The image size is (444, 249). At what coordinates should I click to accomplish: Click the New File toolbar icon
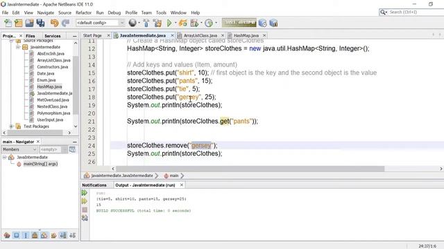click(x=8, y=23)
